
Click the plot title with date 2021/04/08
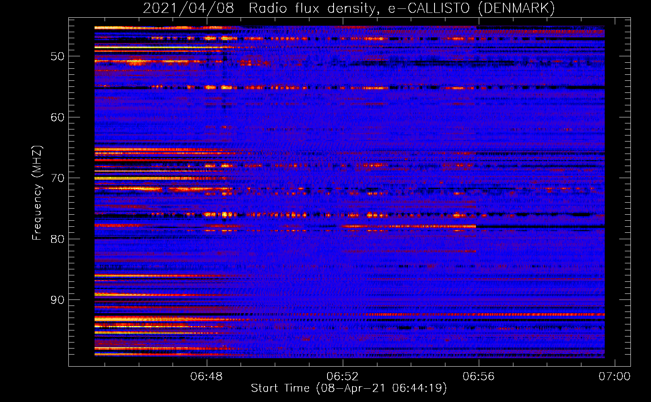(349, 8)
